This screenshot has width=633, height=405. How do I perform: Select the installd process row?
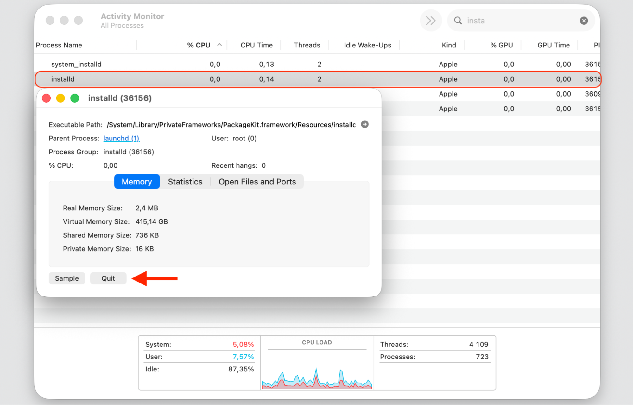317,79
